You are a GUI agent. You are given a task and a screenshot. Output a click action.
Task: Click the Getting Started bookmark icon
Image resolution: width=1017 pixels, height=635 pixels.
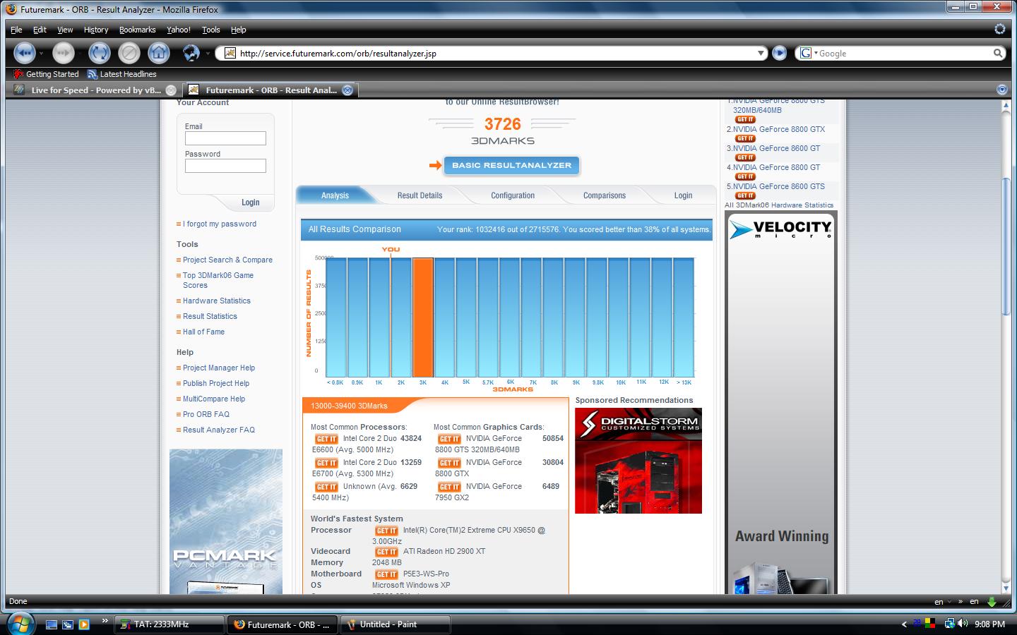(x=18, y=74)
